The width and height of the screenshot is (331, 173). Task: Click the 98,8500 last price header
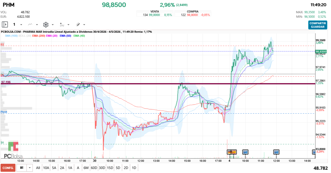(x=114, y=5)
